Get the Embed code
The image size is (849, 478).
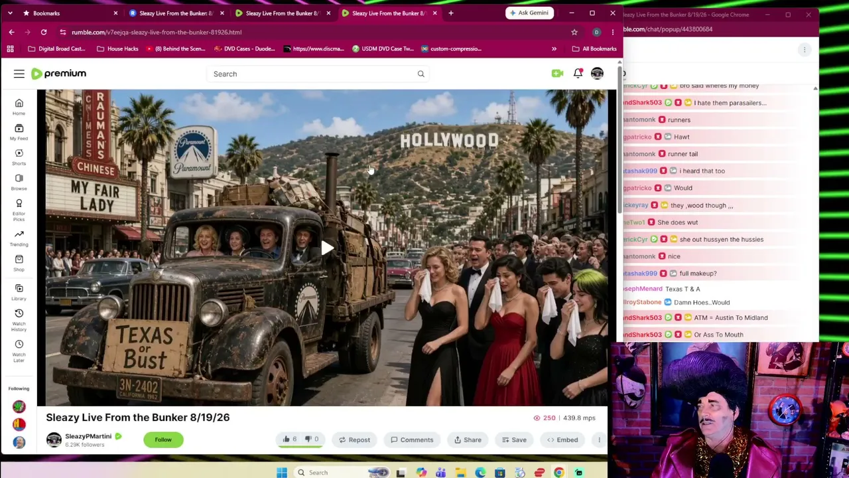562,439
